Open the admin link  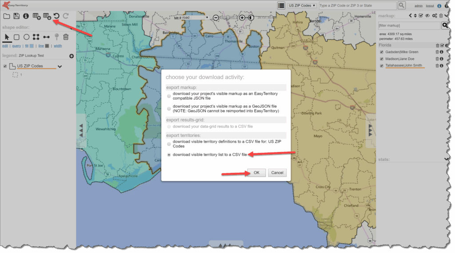click(x=419, y=6)
